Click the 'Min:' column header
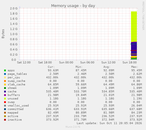Screen dimensions: 146x130 pos(79,67)
